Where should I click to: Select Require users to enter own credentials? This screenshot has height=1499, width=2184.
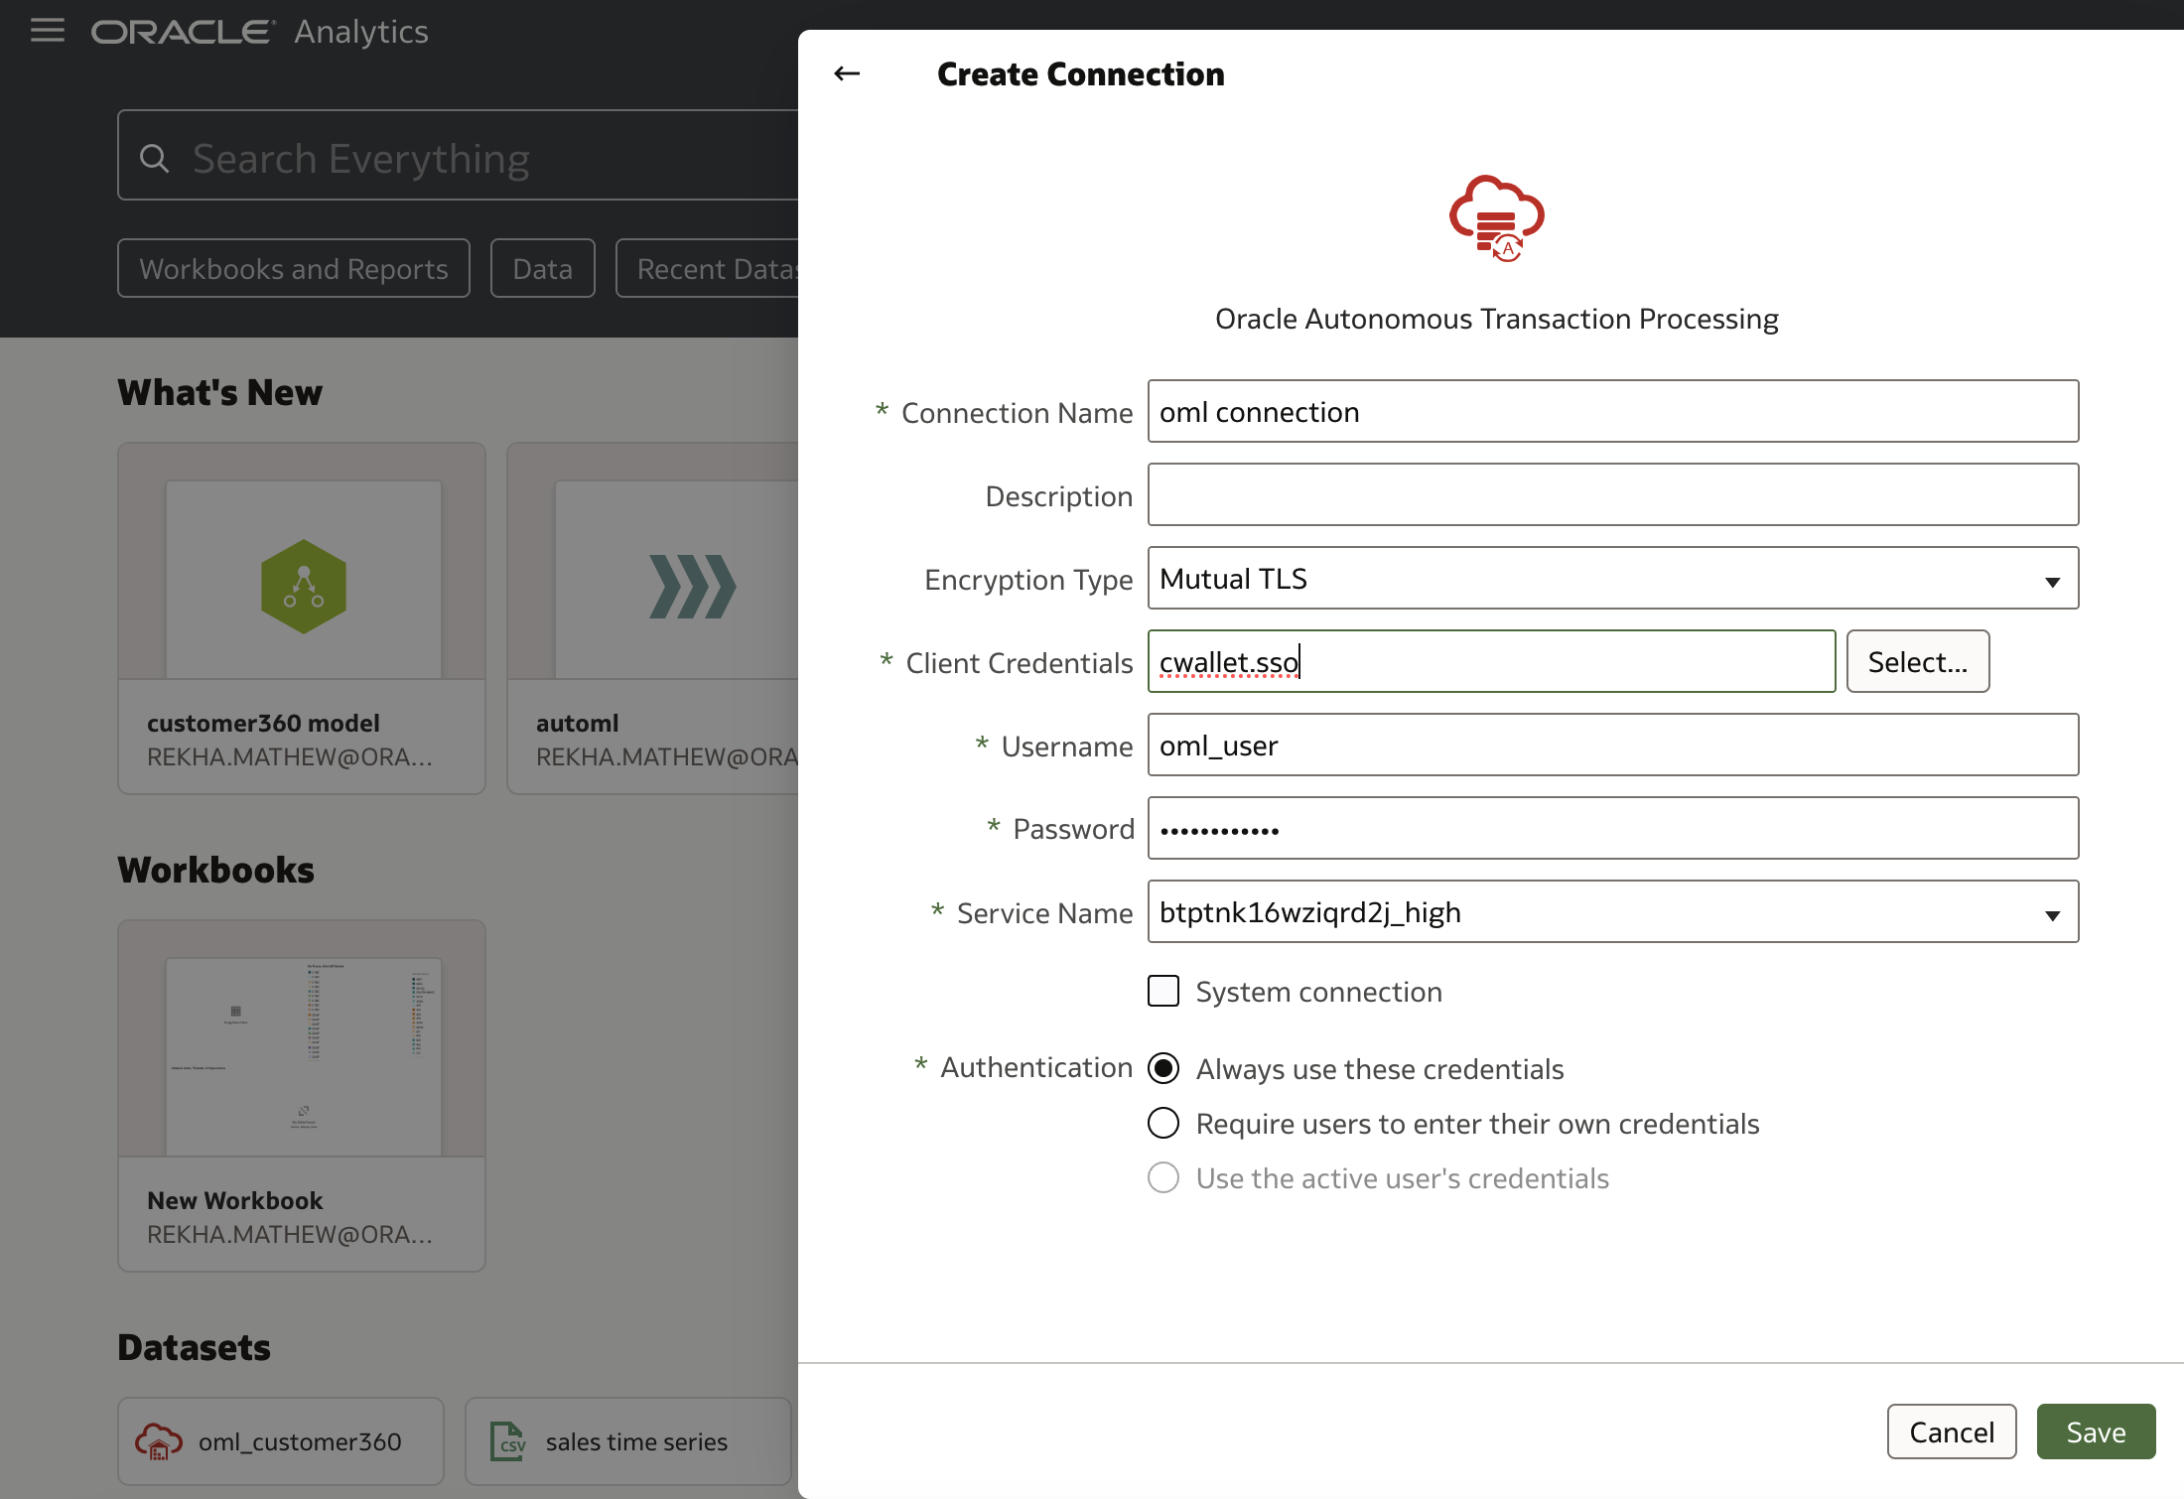click(1163, 1123)
